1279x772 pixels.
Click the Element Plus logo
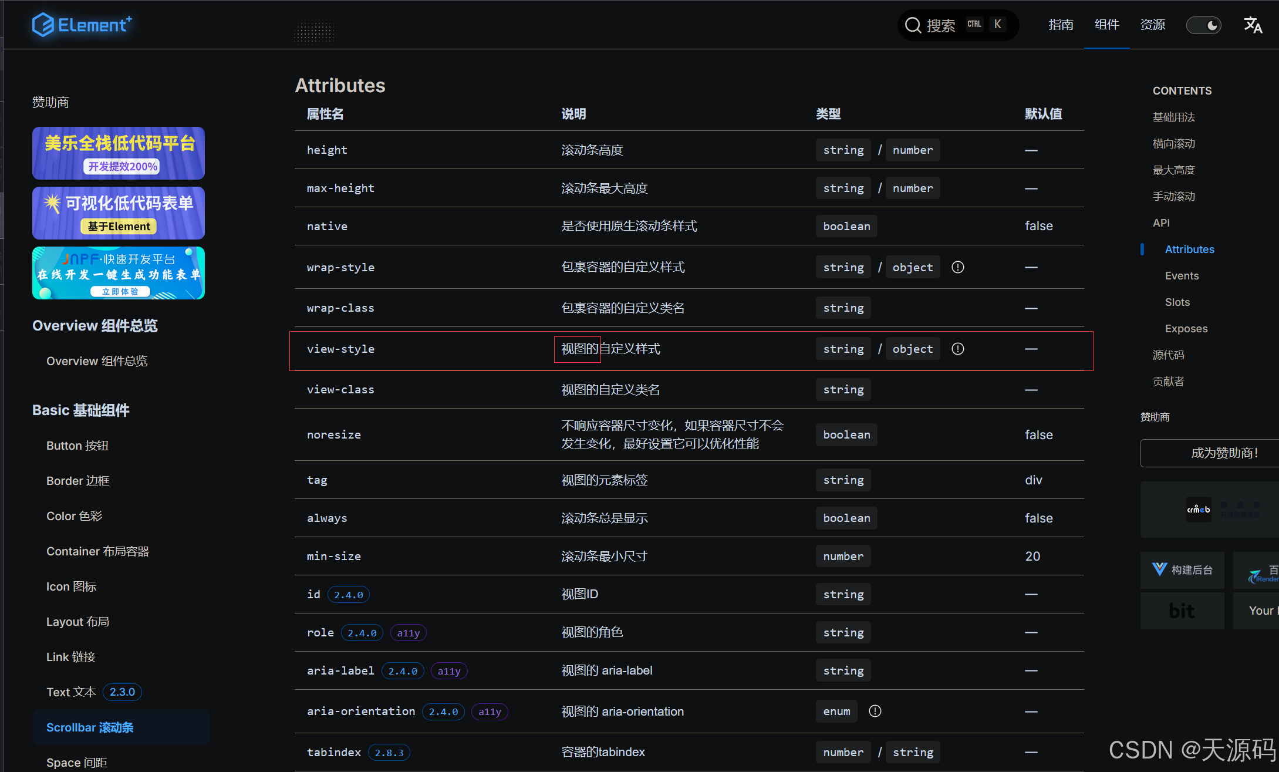point(82,25)
